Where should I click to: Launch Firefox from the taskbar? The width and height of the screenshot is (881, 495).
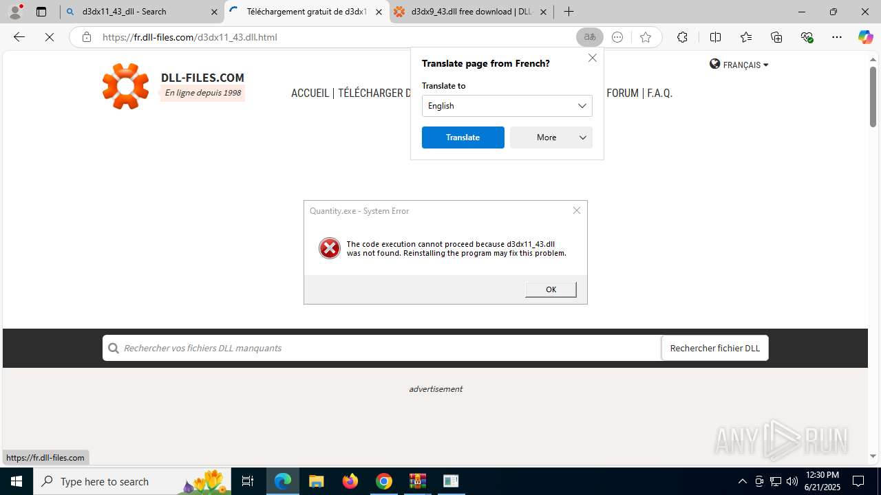click(350, 481)
